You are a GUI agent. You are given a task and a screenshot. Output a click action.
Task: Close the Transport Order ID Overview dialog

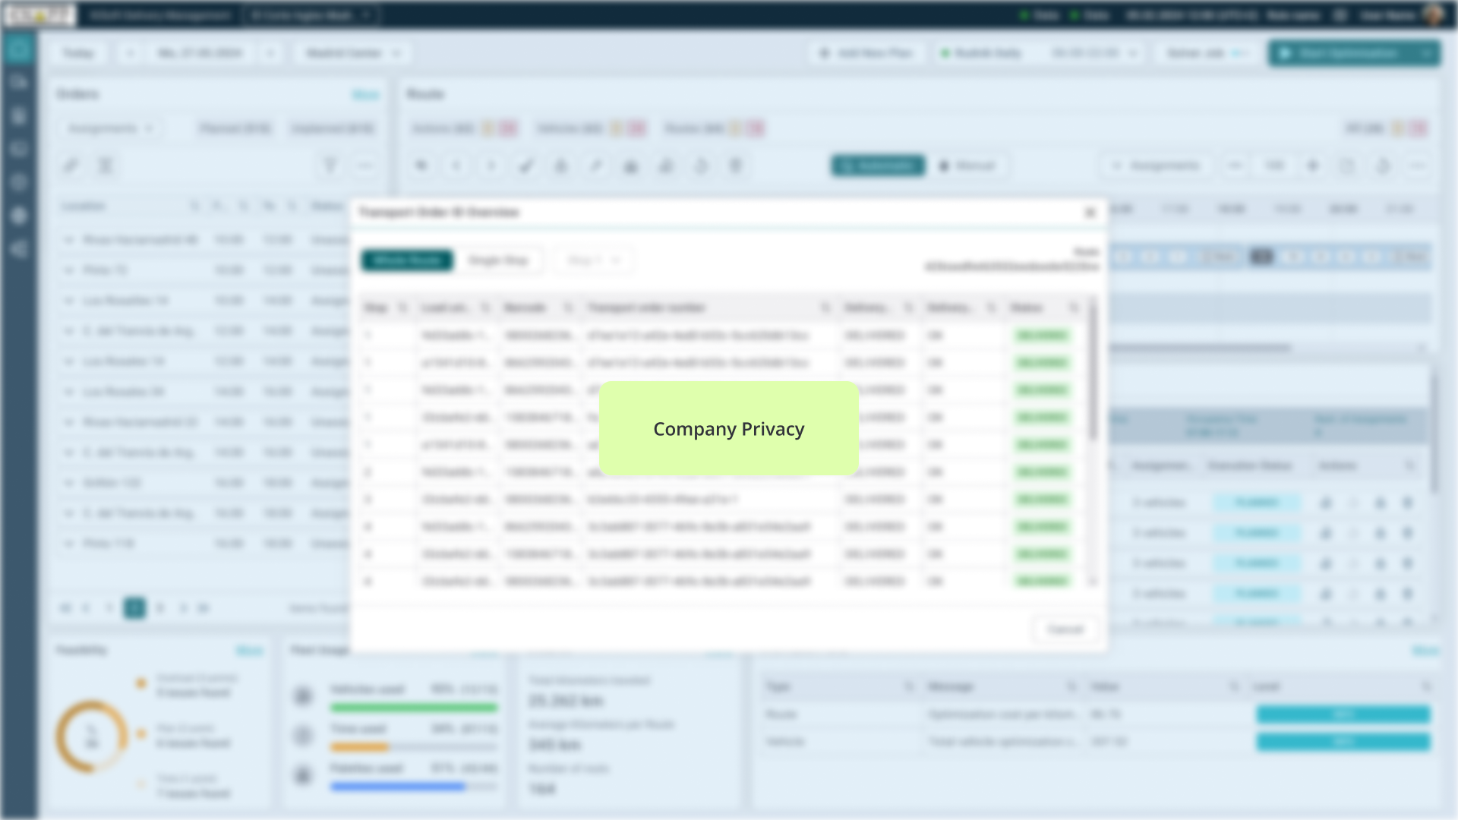tap(1090, 213)
